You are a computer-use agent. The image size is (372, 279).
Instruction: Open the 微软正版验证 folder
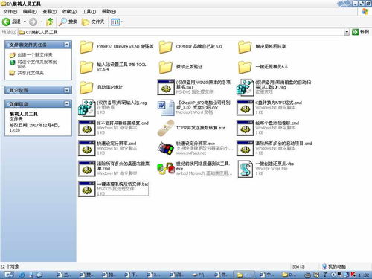coord(166,67)
